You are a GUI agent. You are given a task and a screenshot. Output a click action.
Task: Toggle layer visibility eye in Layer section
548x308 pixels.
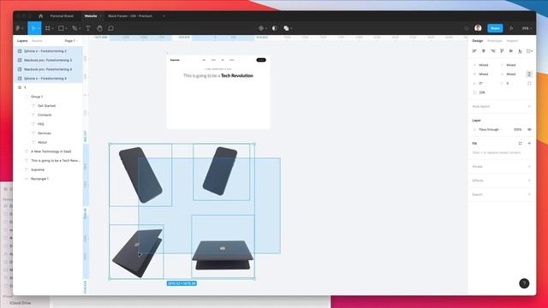click(529, 129)
